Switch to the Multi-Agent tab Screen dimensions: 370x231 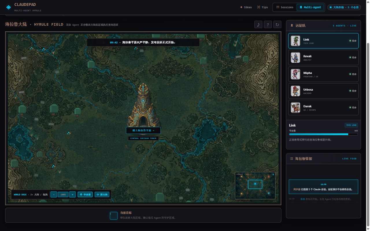(x=310, y=7)
